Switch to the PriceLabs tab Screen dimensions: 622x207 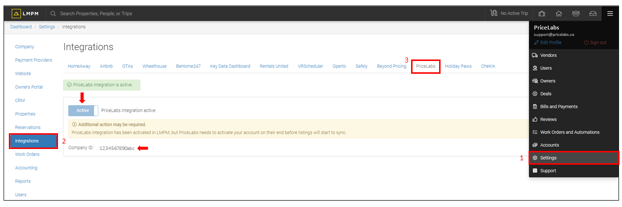[x=425, y=66]
